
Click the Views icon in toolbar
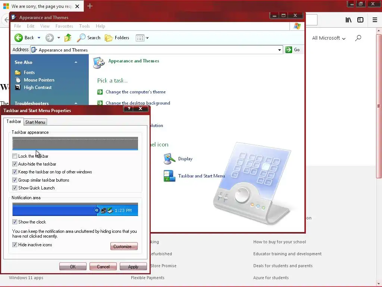click(x=140, y=38)
